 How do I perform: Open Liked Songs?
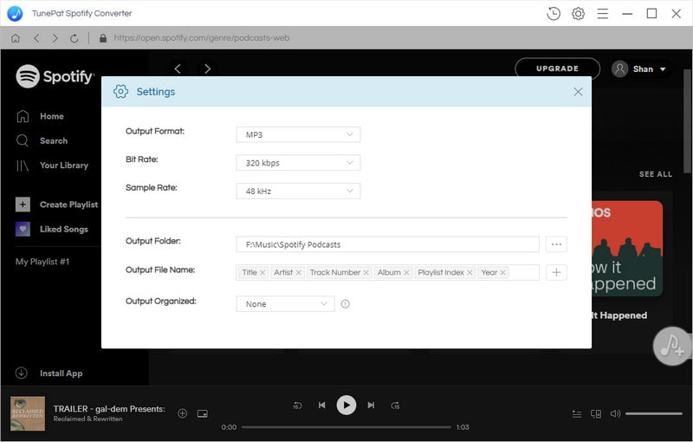[52, 229]
